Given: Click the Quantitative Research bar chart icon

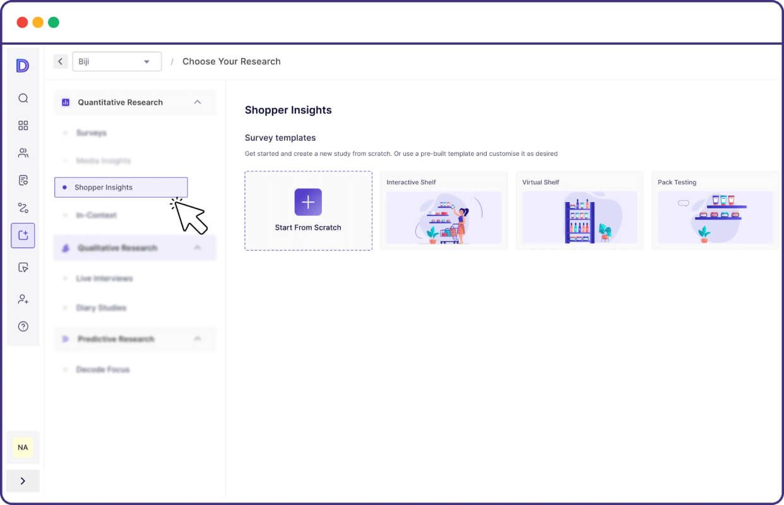Looking at the screenshot, I should point(66,102).
